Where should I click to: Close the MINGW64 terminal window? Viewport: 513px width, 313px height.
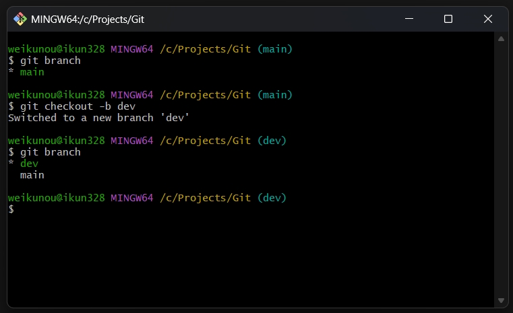tap(488, 19)
